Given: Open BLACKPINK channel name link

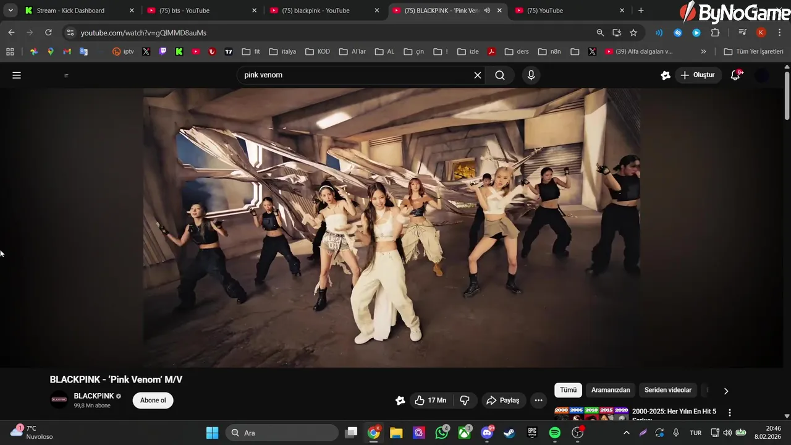Looking at the screenshot, I should click(x=94, y=396).
